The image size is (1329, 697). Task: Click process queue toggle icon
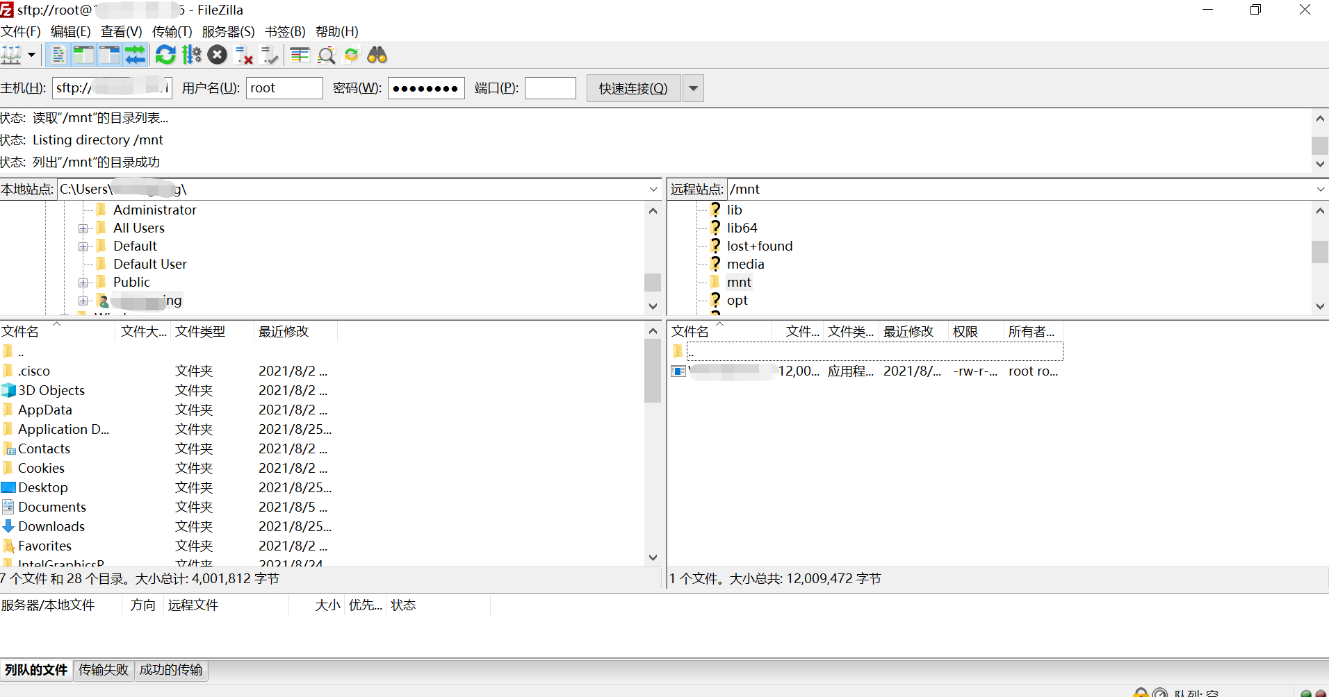191,55
